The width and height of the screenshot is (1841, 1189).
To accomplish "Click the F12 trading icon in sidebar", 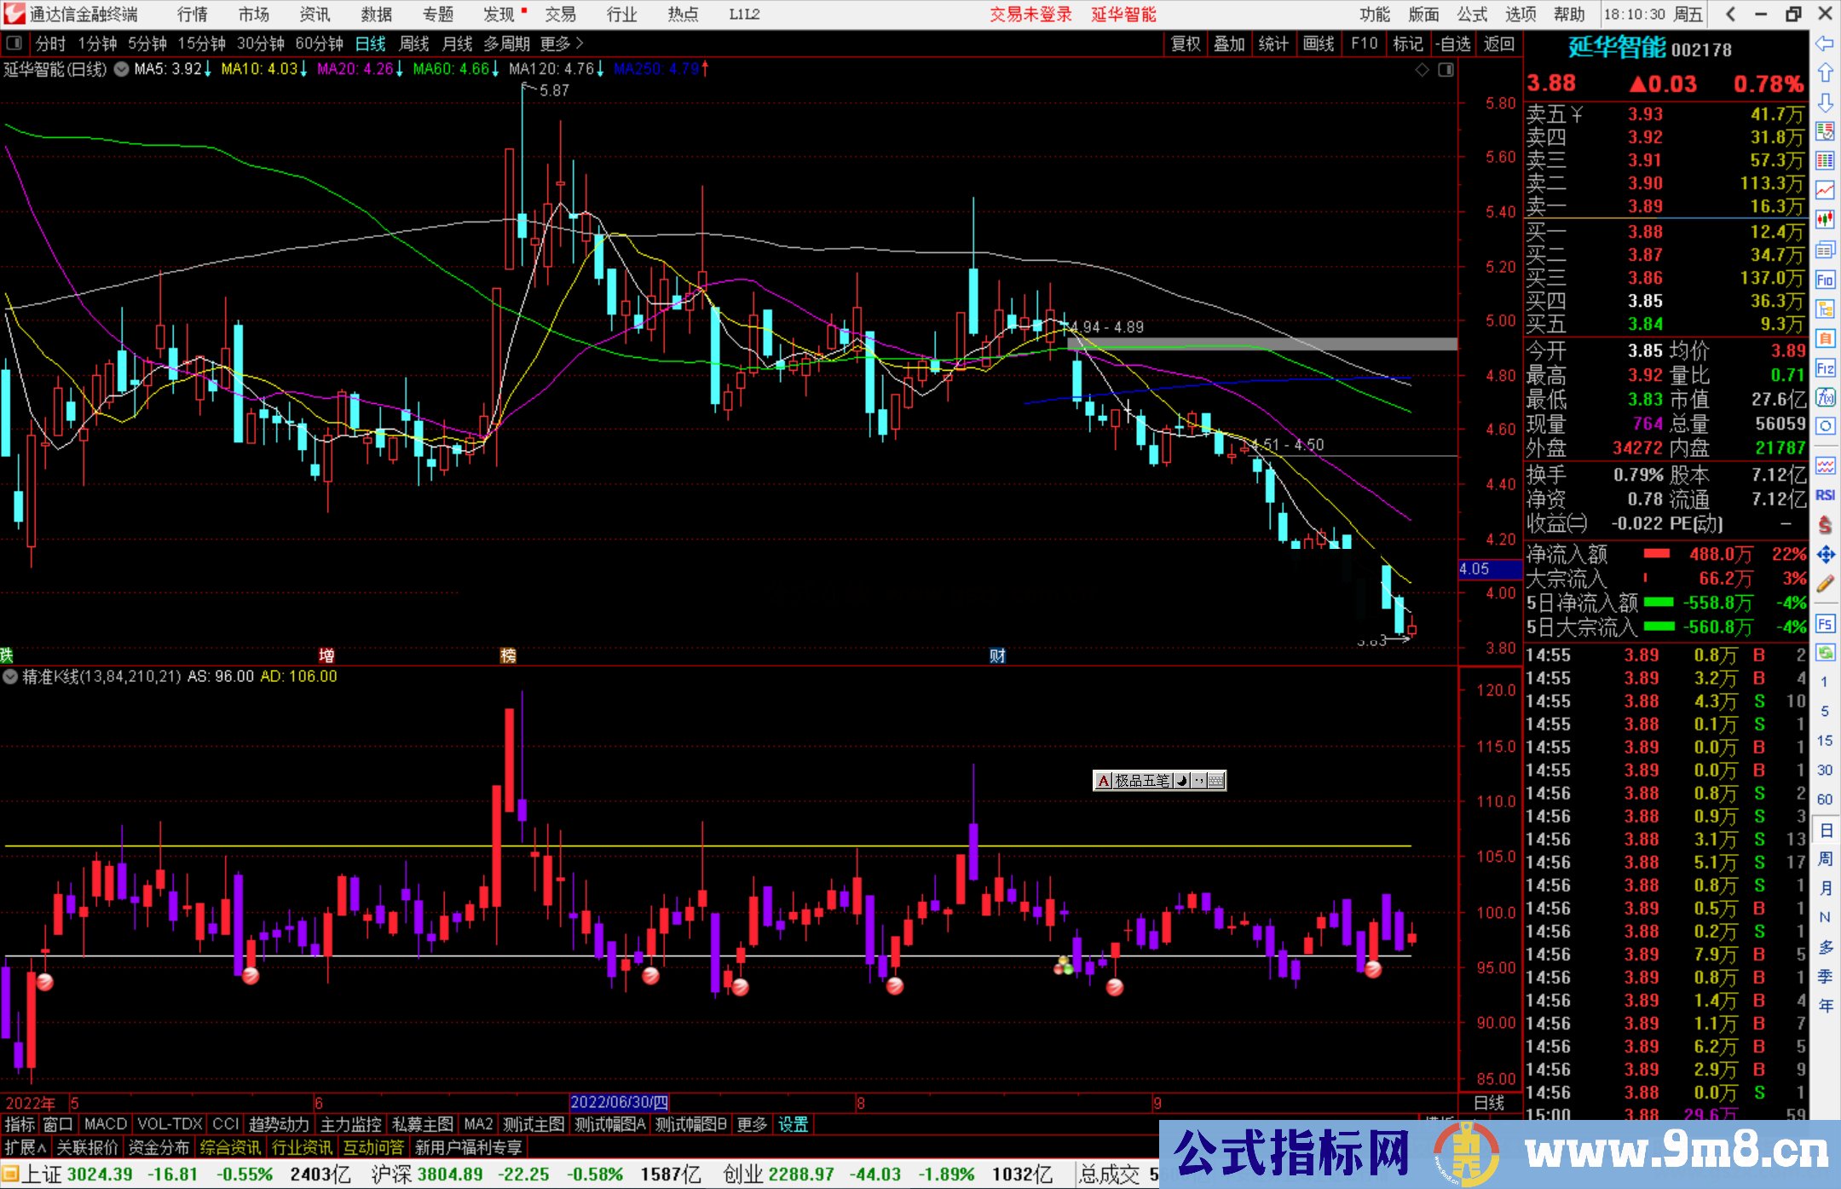I will 1825,368.
